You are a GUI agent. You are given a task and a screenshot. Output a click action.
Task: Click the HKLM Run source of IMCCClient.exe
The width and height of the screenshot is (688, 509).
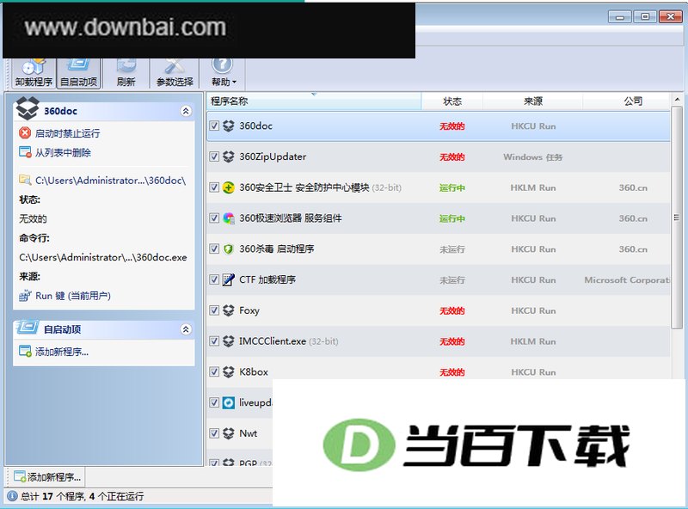click(532, 341)
